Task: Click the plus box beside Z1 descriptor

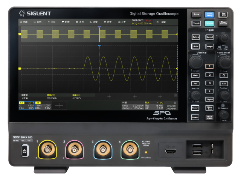Action: (x=59, y=105)
